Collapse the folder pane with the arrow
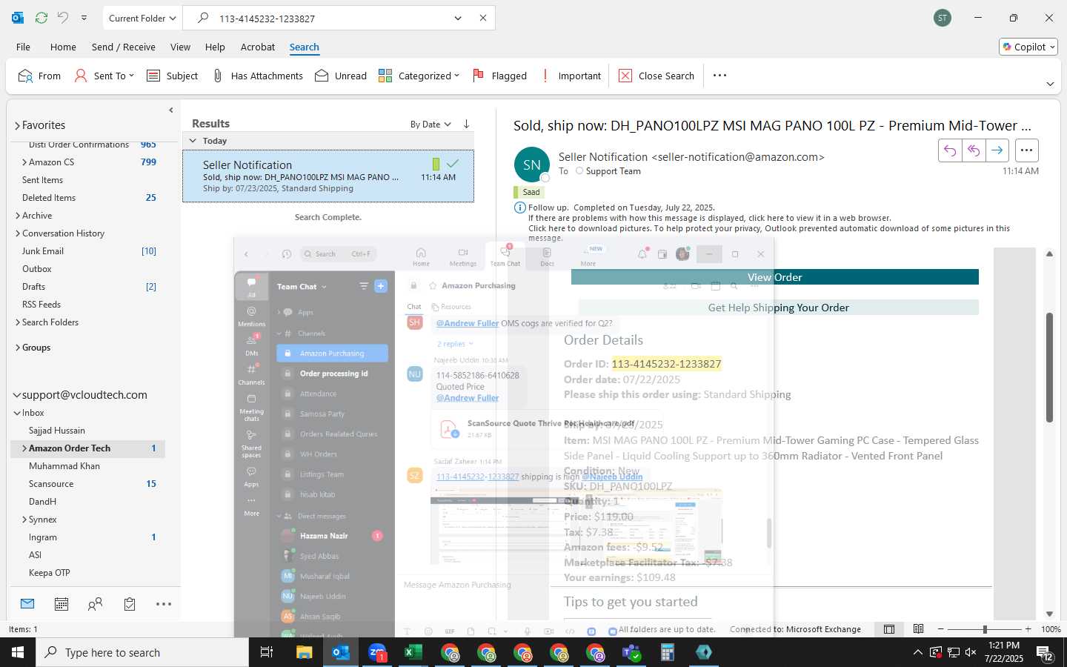 (171, 110)
